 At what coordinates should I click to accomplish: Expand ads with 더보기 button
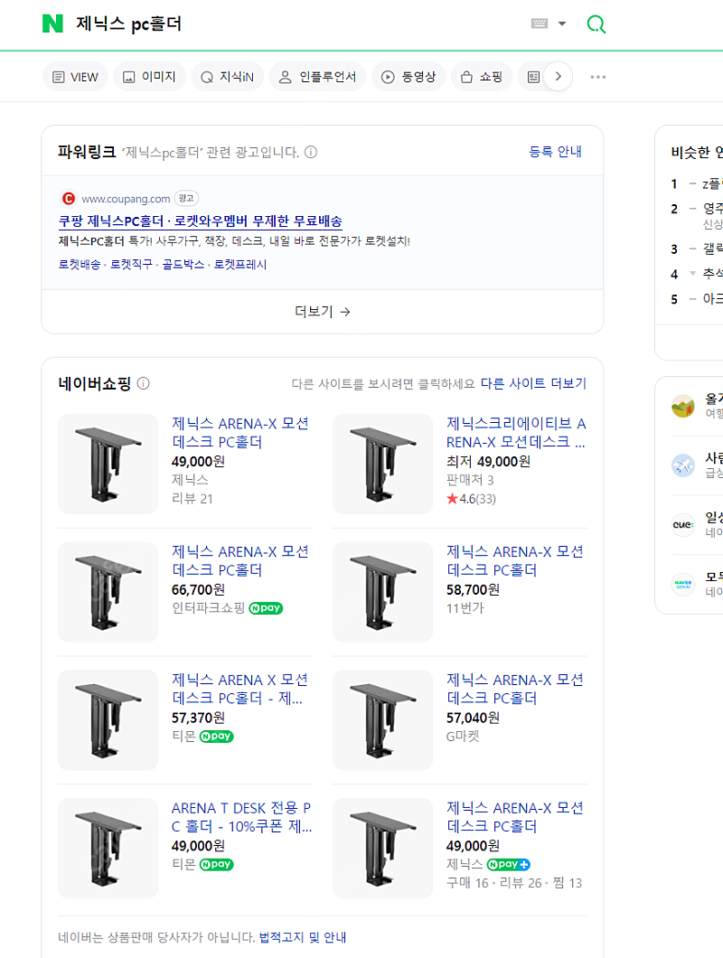[322, 312]
